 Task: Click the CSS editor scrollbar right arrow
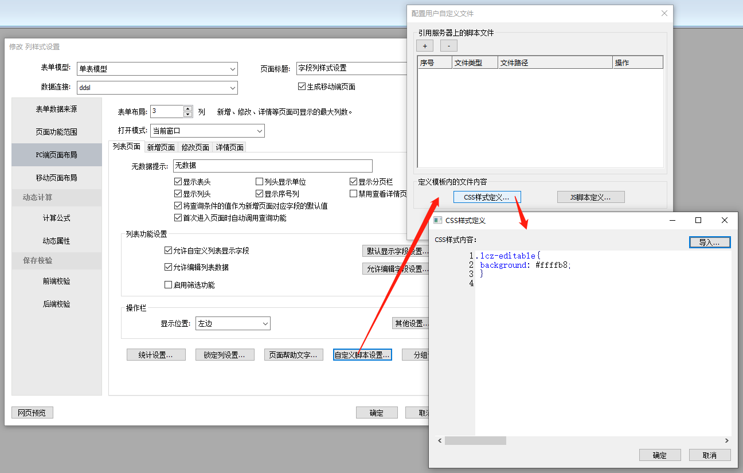[727, 441]
